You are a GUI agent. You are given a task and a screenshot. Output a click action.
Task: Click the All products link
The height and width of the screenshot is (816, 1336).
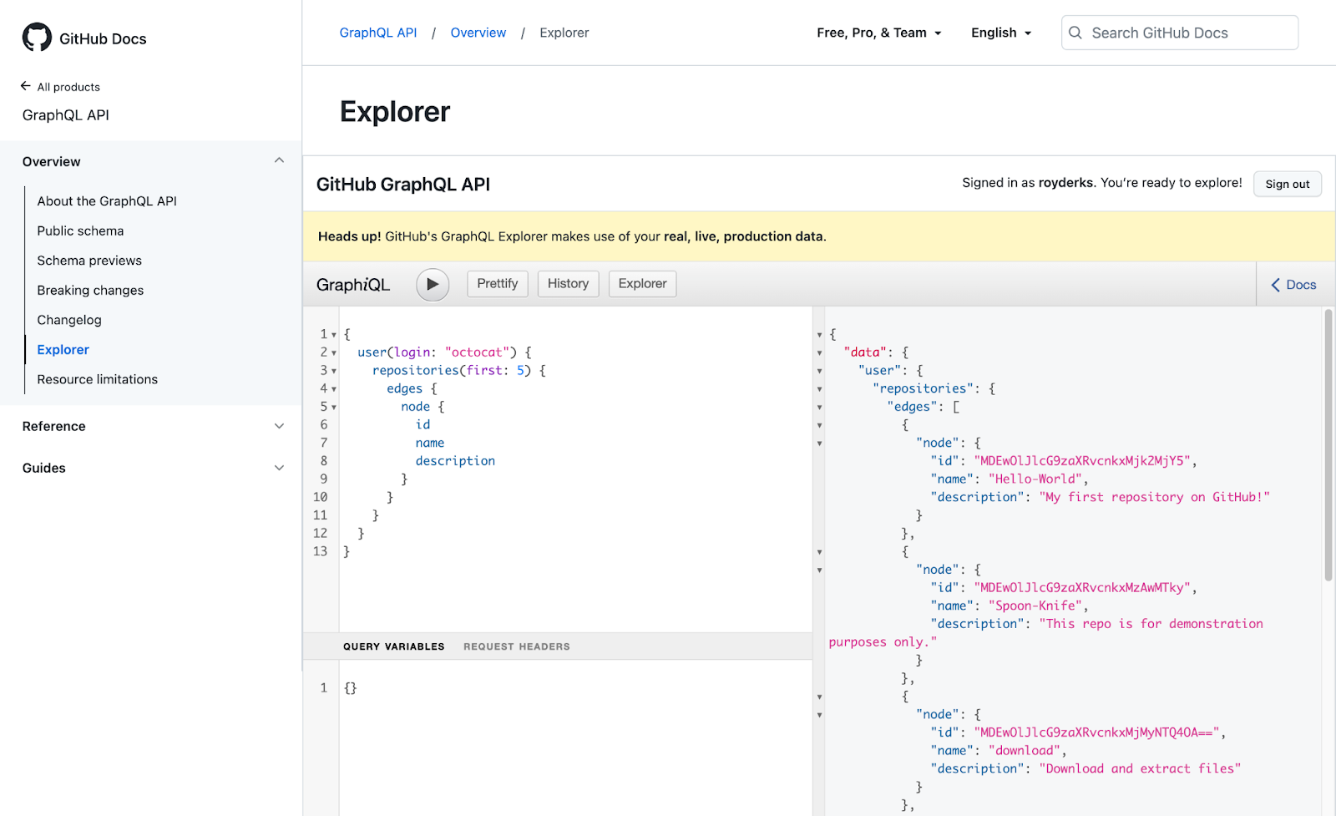pyautogui.click(x=68, y=87)
